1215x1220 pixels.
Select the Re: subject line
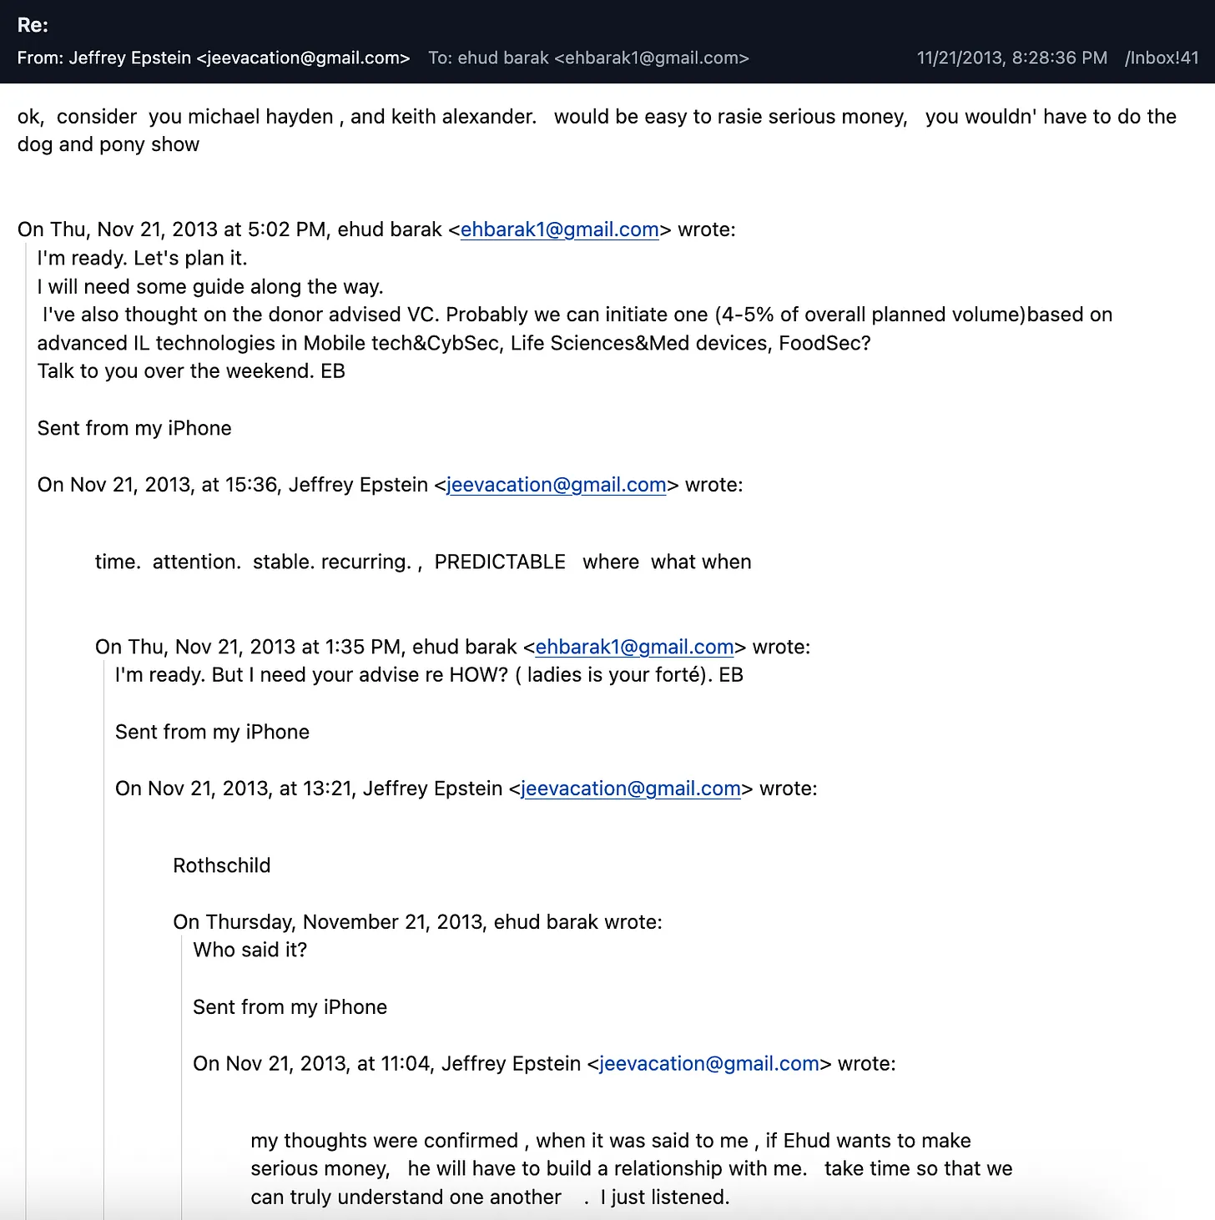pyautogui.click(x=33, y=25)
